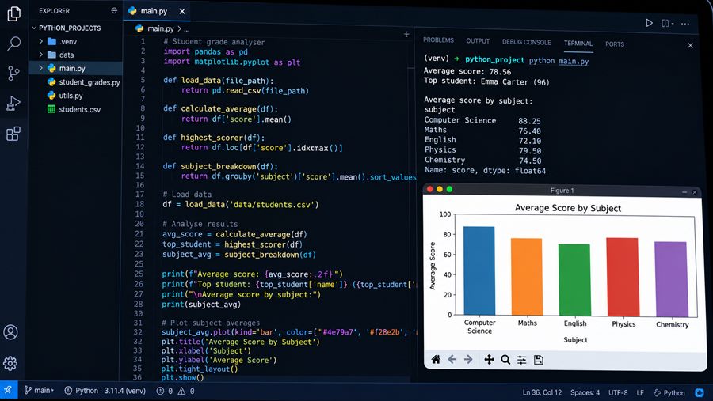
Task: Open the Manage gear icon
Action: tap(10, 363)
